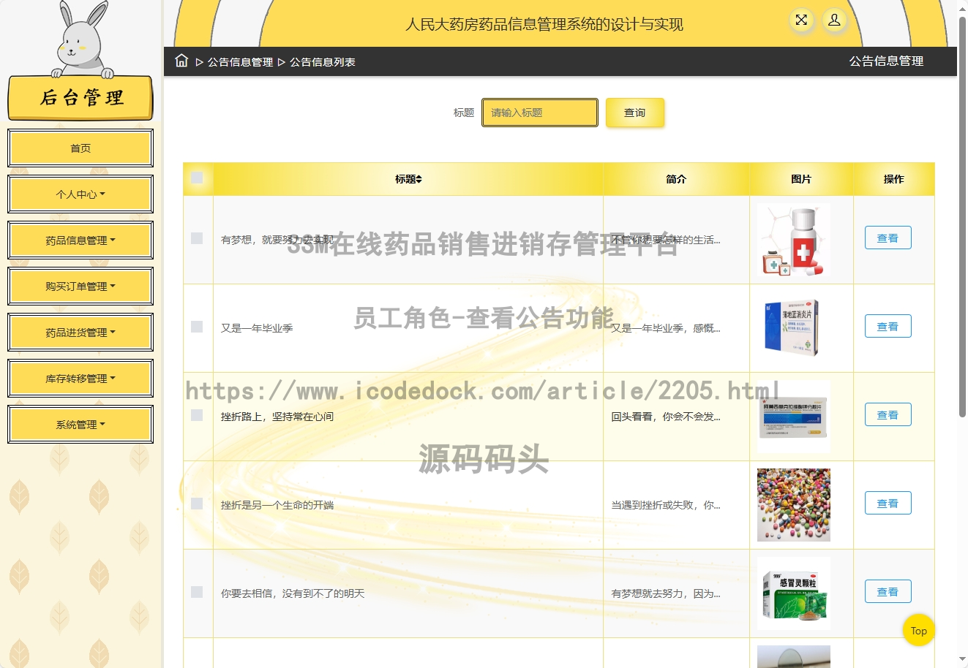Click 查看 for 你要去相信，没有到不了的明天
The width and height of the screenshot is (968, 668).
pos(888,591)
